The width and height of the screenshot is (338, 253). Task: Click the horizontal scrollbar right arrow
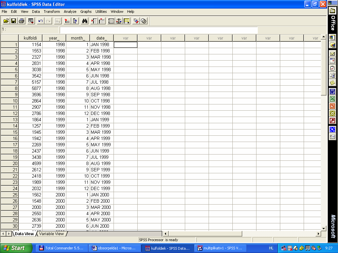[x=319, y=234]
